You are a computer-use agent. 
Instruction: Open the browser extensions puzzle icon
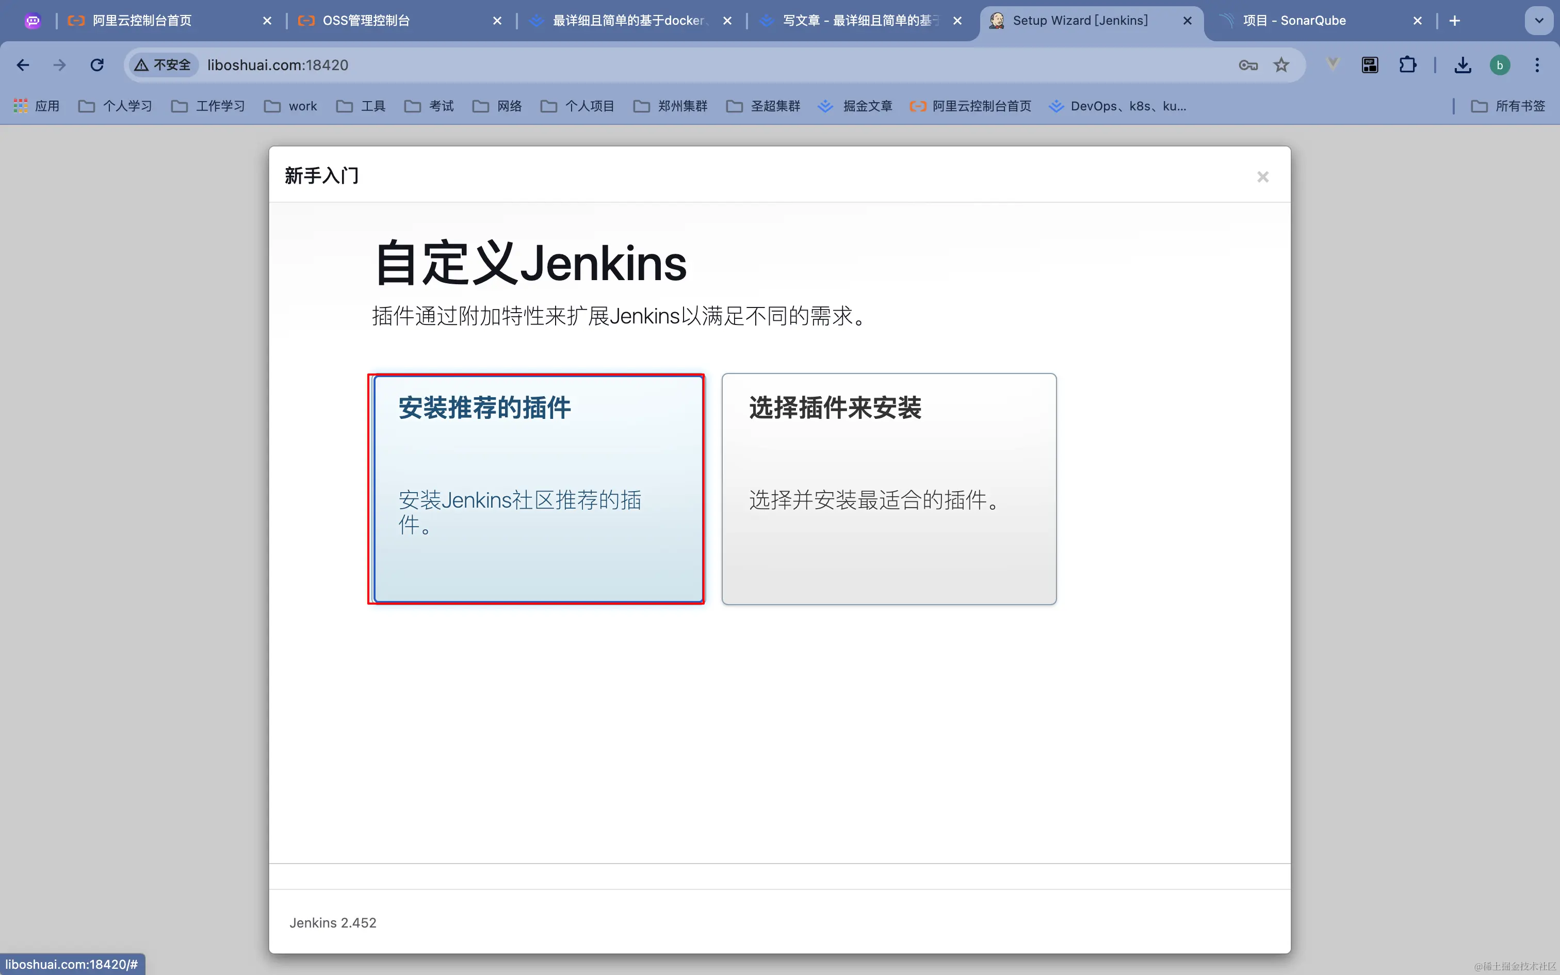tap(1407, 65)
